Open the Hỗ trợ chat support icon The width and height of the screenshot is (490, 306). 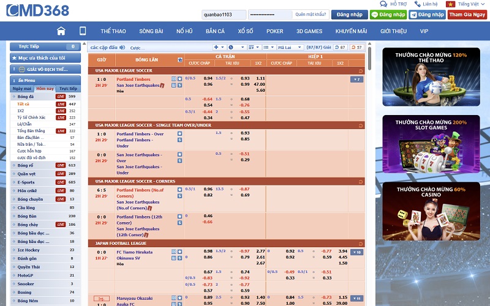pos(383,4)
